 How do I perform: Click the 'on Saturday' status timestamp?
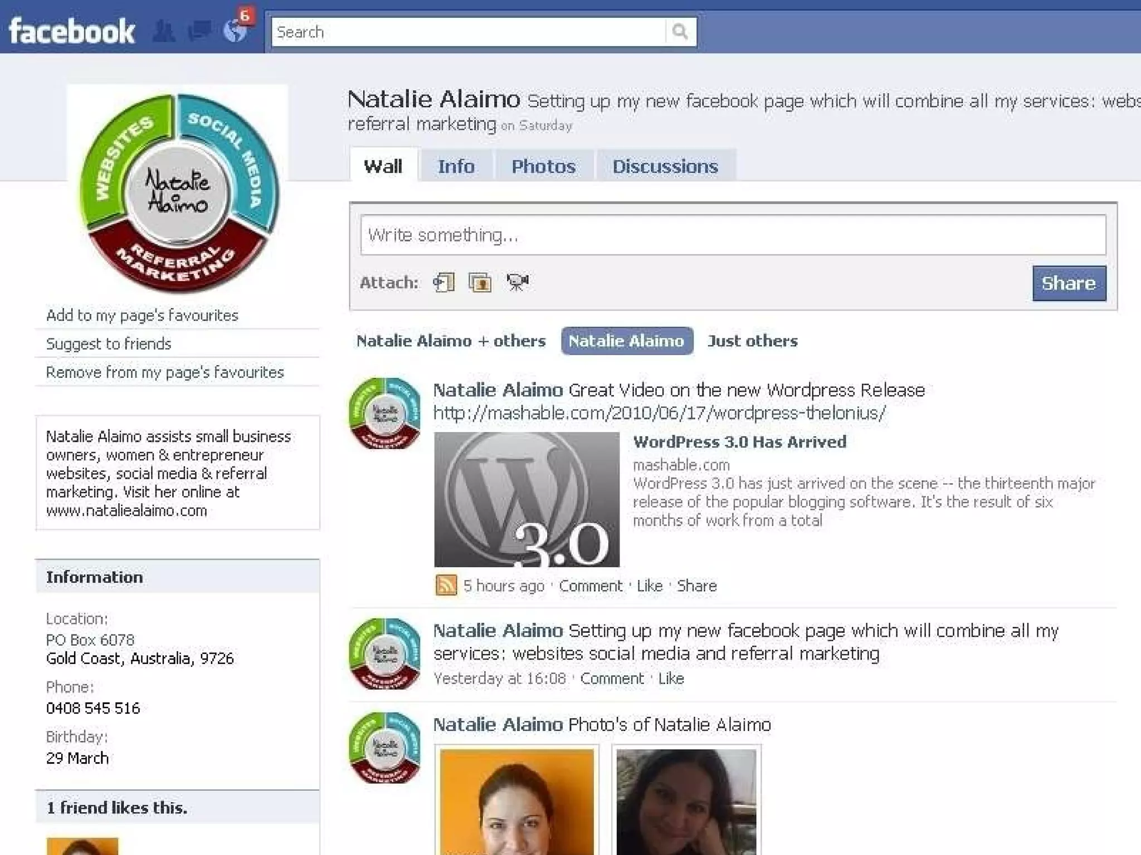tap(537, 126)
